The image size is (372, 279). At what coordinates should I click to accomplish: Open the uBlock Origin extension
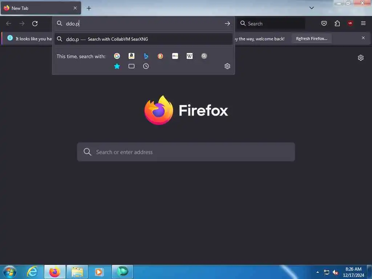pyautogui.click(x=350, y=23)
